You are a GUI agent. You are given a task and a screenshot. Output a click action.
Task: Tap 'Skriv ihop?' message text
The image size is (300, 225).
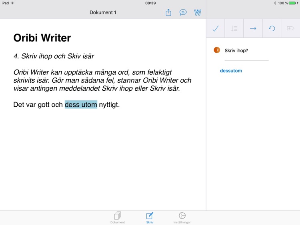point(236,50)
